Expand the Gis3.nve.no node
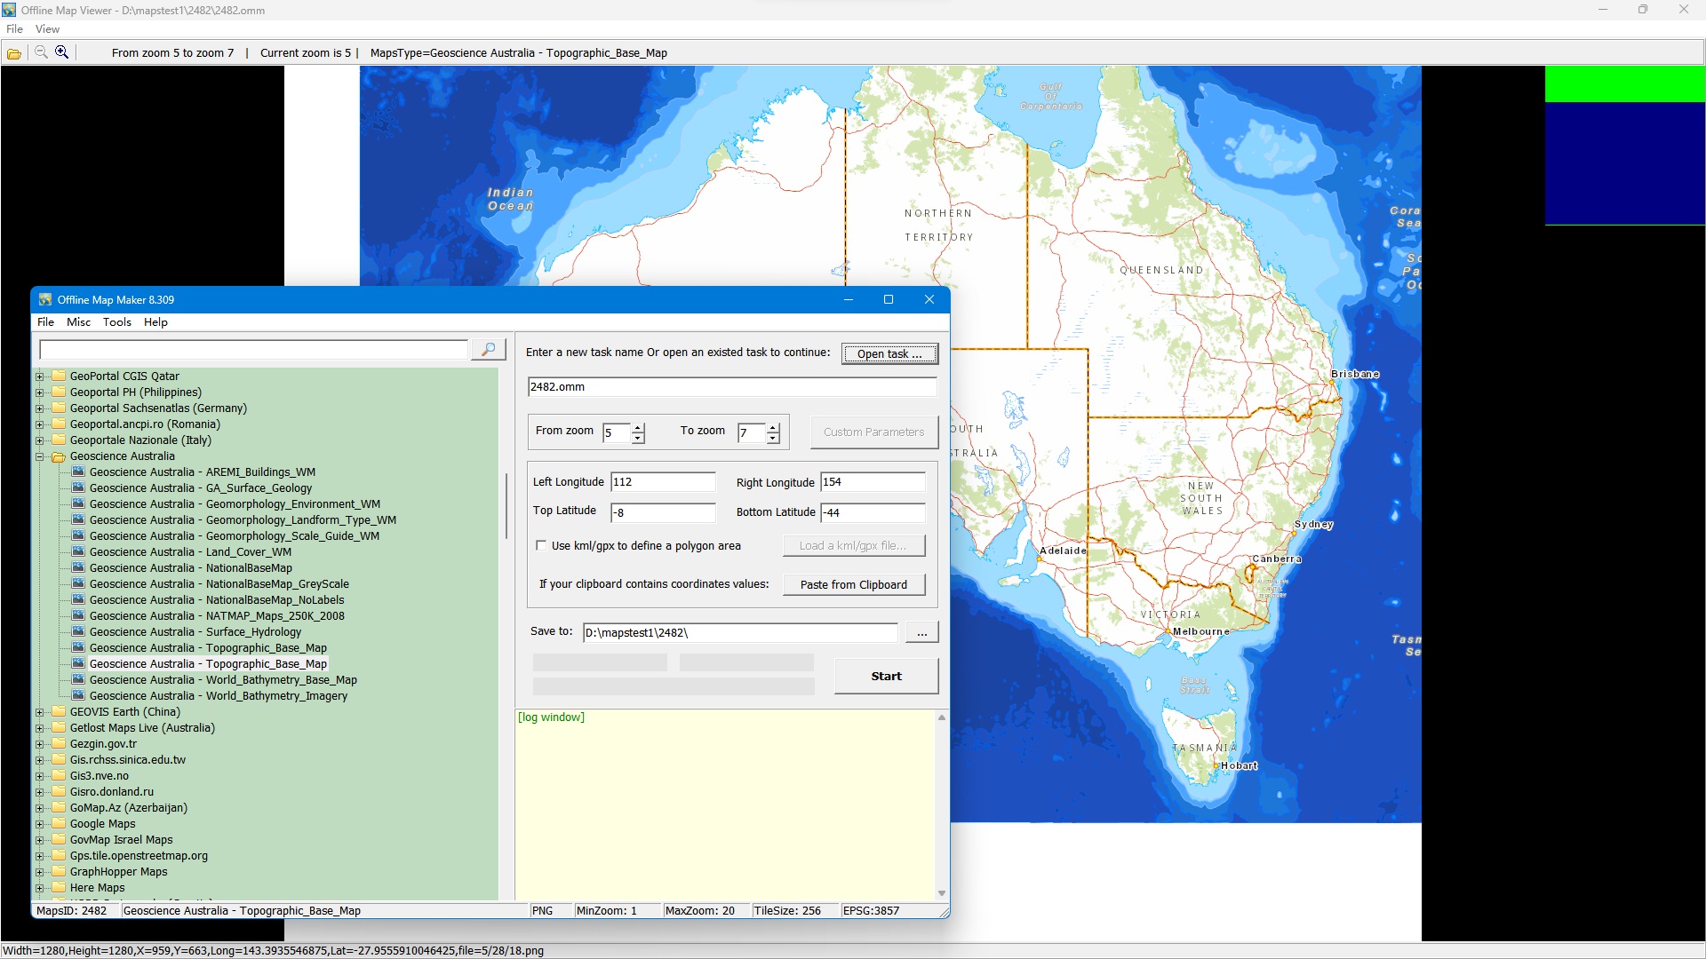 [39, 776]
